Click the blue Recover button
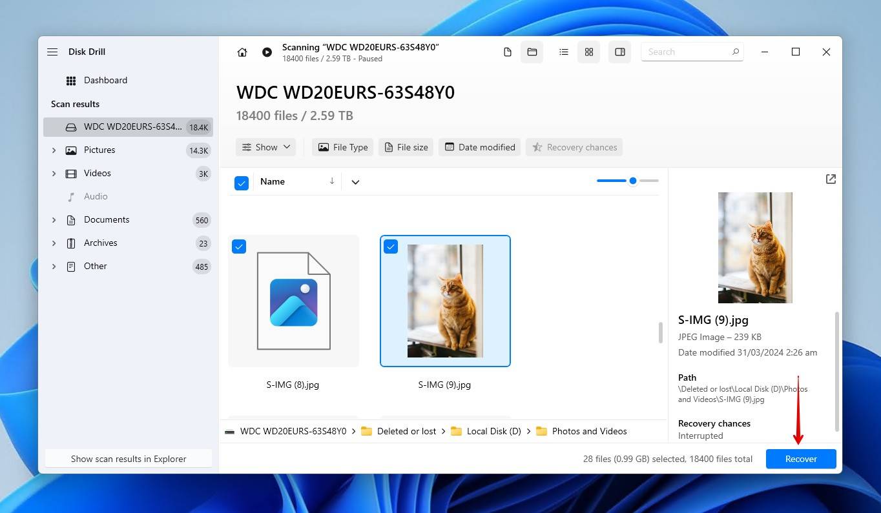881x513 pixels. point(801,459)
